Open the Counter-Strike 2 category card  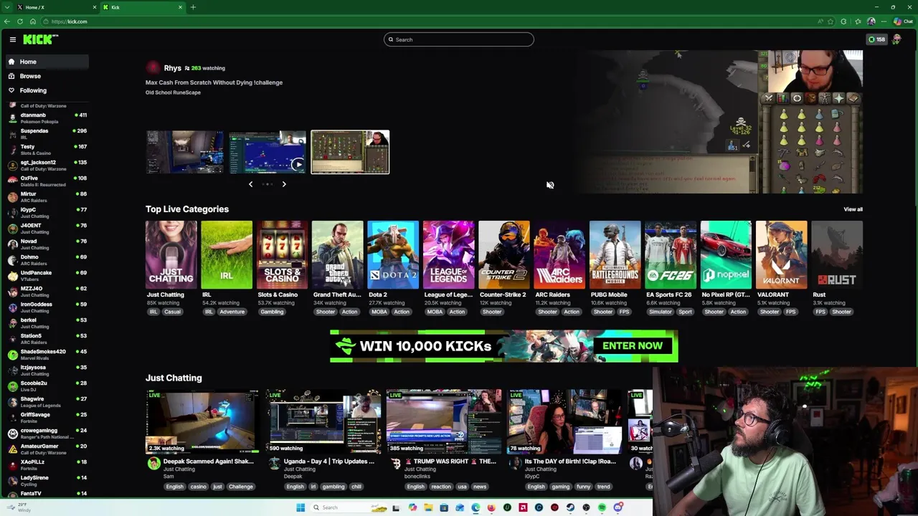(x=504, y=255)
